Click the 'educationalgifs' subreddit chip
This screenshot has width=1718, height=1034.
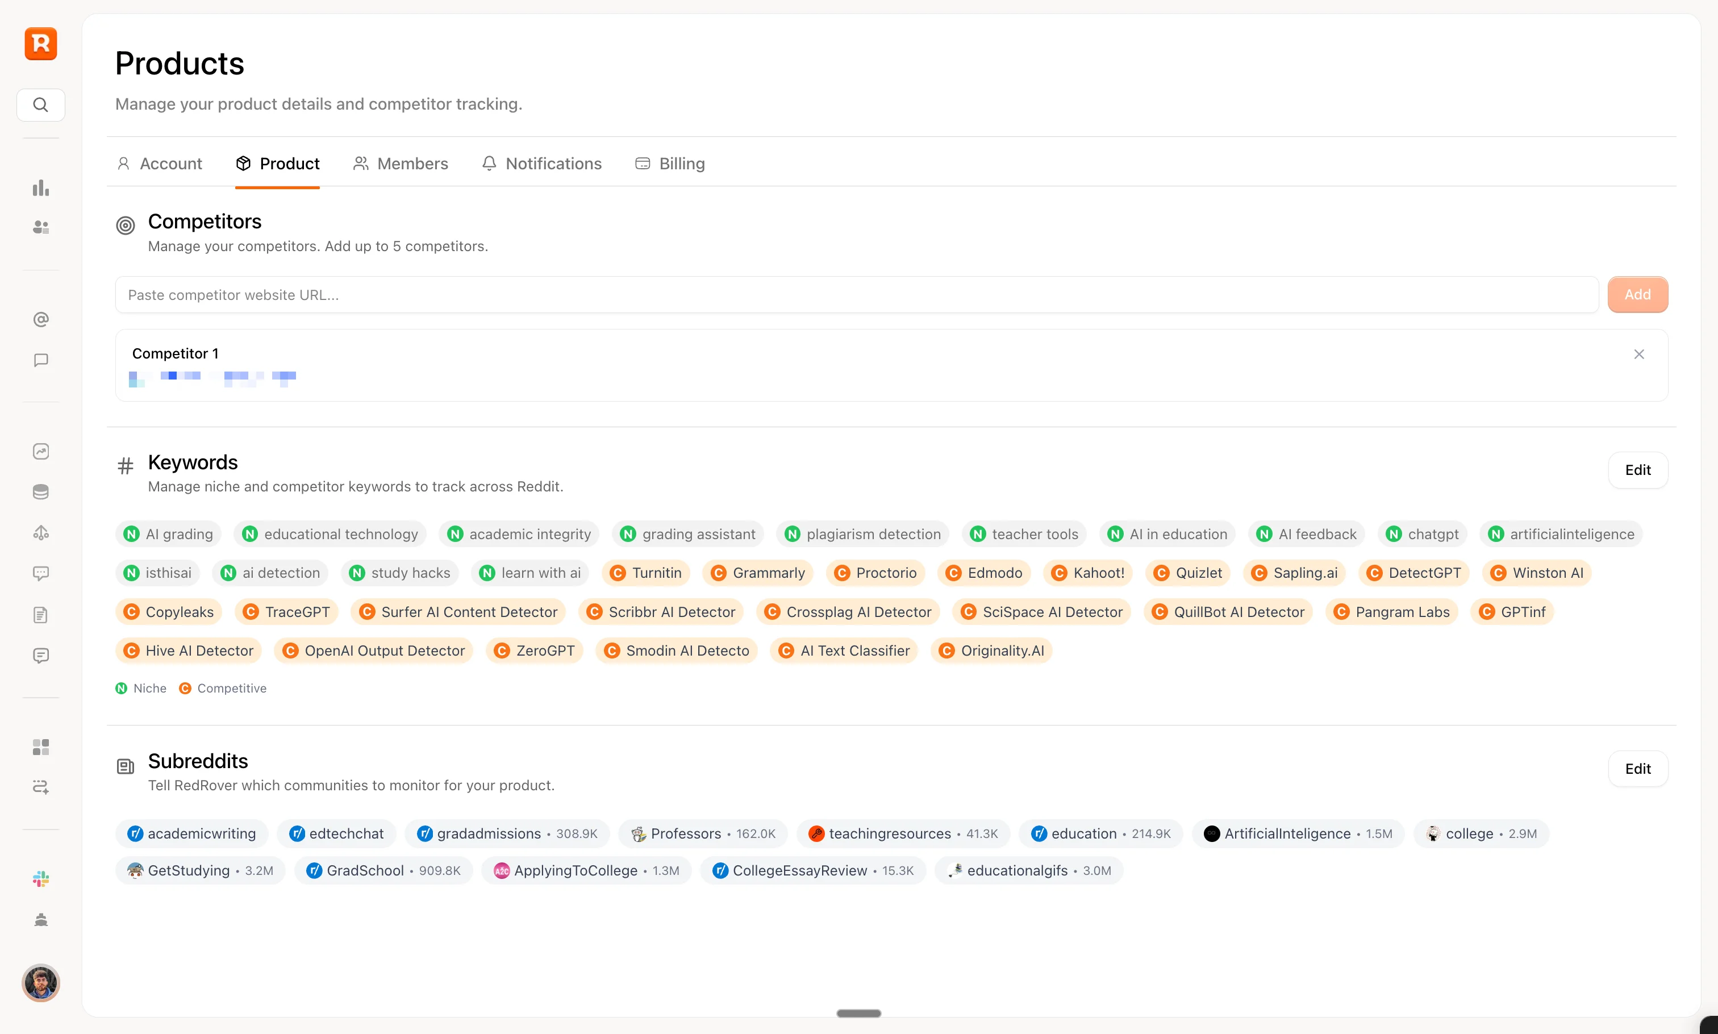coord(1029,871)
